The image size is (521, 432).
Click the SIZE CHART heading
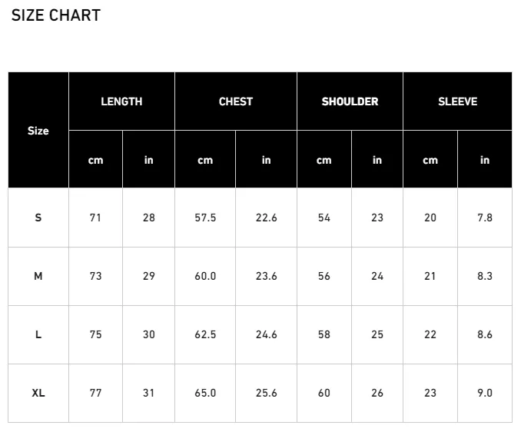[x=56, y=15]
